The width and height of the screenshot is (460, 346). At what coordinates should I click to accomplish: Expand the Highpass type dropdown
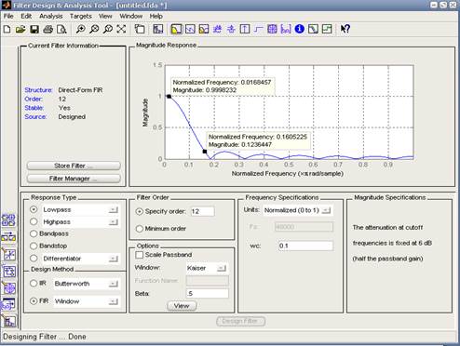[114, 222]
